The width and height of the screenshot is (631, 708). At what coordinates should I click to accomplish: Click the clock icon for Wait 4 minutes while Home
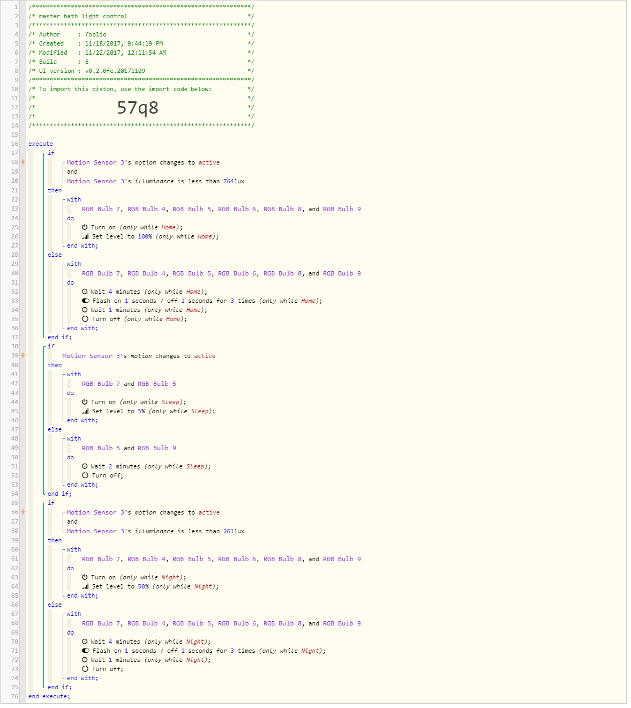(x=85, y=292)
